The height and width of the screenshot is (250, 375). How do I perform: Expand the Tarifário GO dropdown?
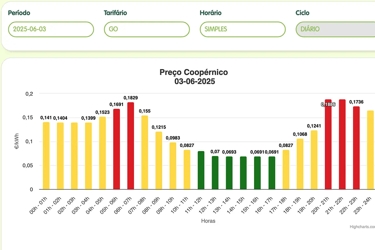point(147,29)
